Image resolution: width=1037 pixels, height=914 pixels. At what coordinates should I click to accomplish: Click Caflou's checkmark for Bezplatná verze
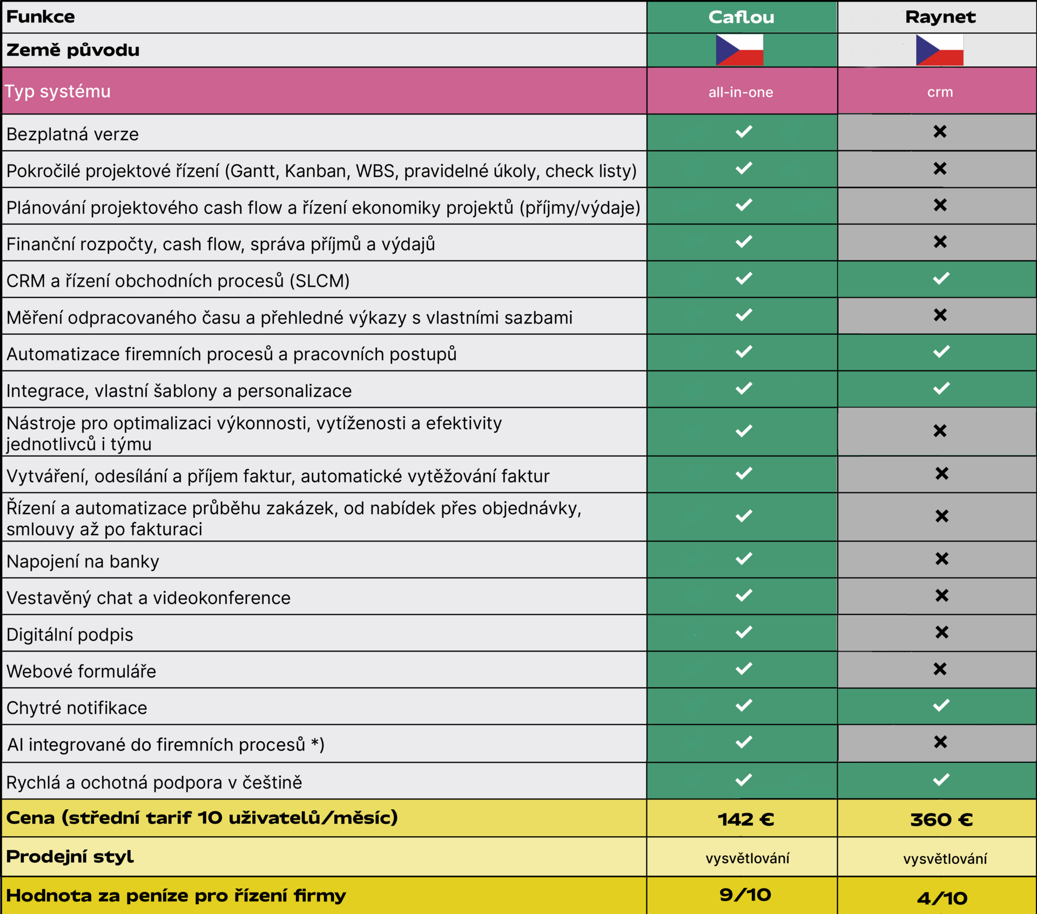[x=744, y=132]
